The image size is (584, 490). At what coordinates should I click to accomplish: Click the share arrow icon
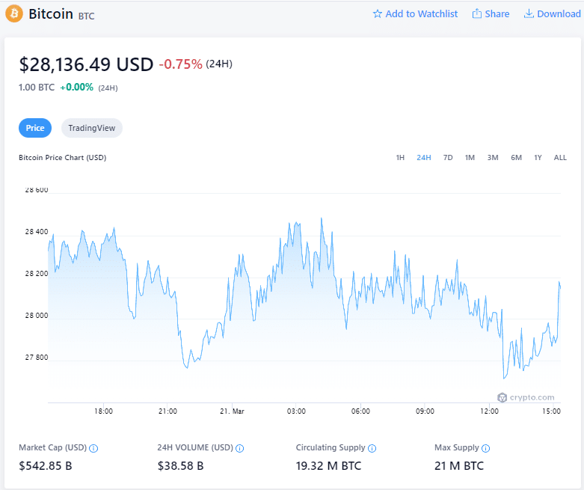pos(477,13)
